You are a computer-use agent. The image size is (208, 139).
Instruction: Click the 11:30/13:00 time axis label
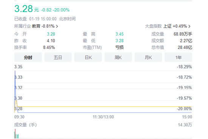[x=103, y=117]
